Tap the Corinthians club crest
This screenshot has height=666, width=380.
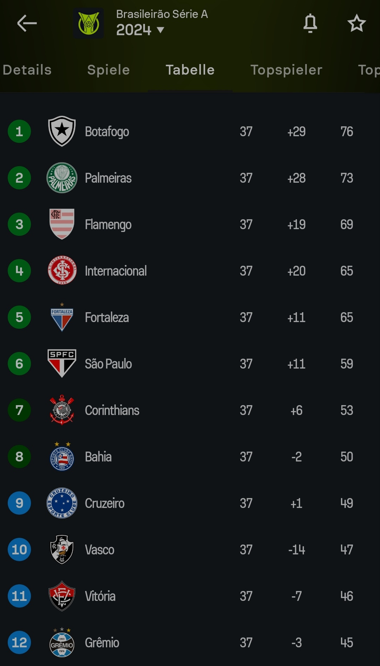click(62, 410)
